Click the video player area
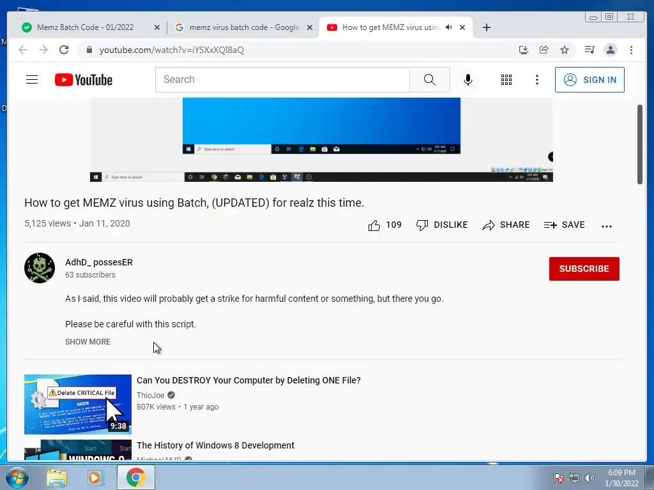654x490 pixels. tap(321, 140)
